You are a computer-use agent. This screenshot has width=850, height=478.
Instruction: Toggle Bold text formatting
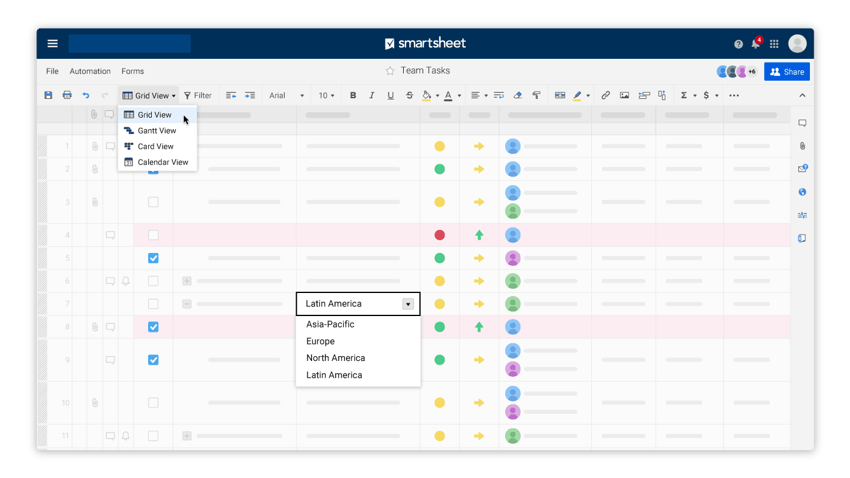point(353,95)
